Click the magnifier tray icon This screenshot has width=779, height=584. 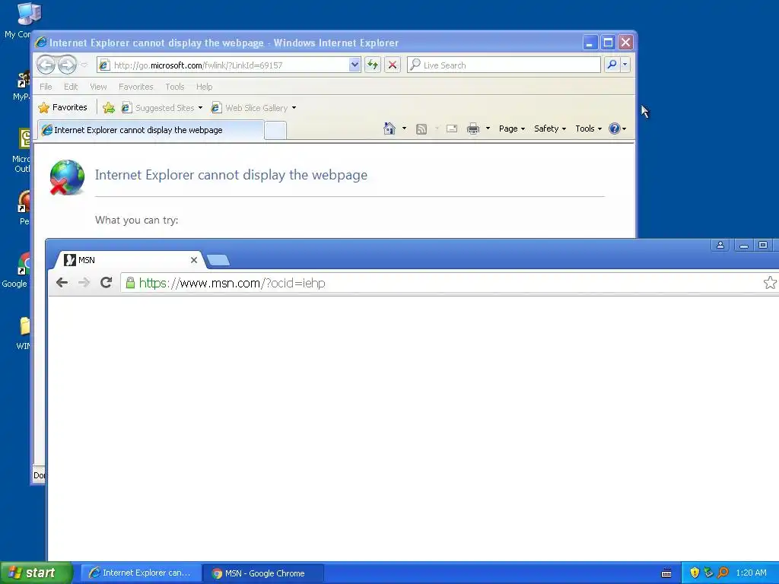click(x=723, y=573)
